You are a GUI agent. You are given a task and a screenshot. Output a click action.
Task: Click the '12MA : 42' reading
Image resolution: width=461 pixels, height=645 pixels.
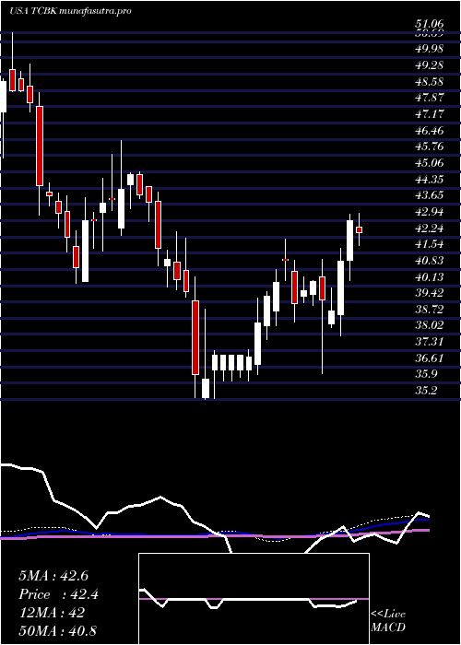(x=52, y=613)
